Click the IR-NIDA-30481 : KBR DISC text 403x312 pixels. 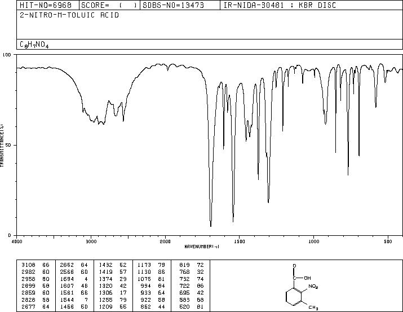280,5
